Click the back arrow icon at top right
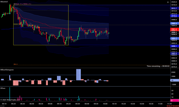Image resolution: width=179 pixels, height=107 pixels. pyautogui.click(x=168, y=2)
